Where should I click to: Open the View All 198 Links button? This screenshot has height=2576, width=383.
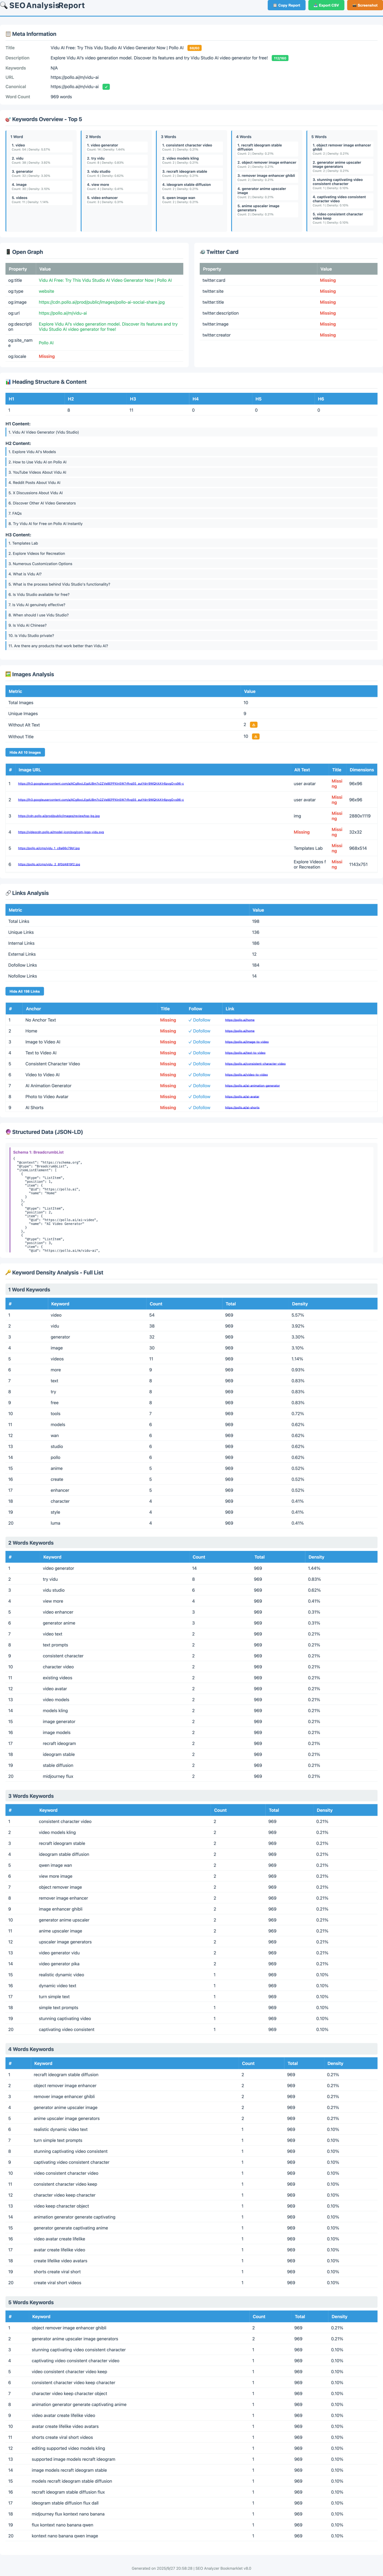click(x=25, y=991)
